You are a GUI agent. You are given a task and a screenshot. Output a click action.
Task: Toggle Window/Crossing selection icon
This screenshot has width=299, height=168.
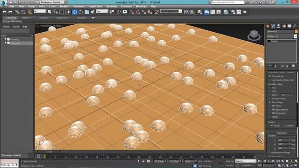coord(67,12)
